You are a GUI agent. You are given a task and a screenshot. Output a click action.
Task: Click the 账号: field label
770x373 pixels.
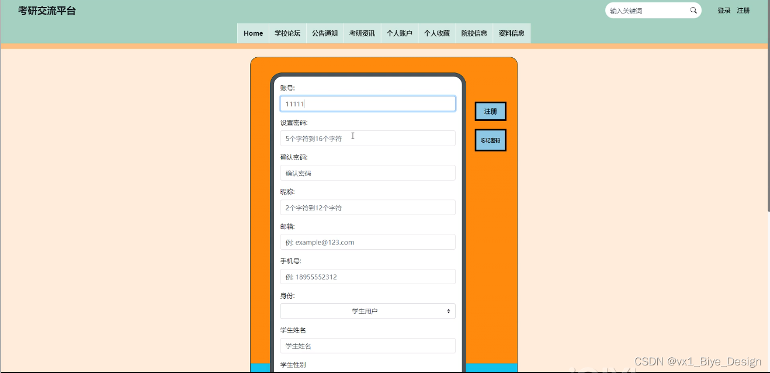click(x=287, y=88)
